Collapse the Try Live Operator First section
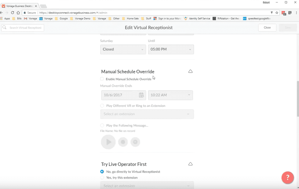 pos(190,164)
